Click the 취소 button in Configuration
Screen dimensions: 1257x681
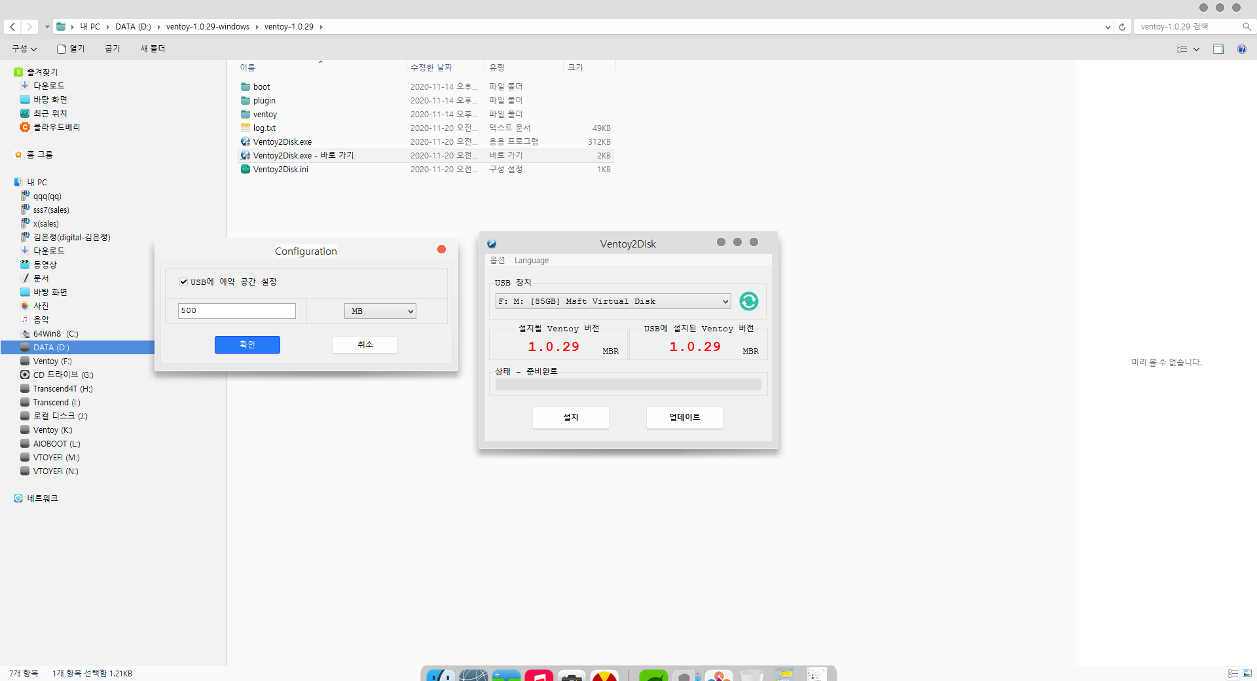(x=365, y=345)
